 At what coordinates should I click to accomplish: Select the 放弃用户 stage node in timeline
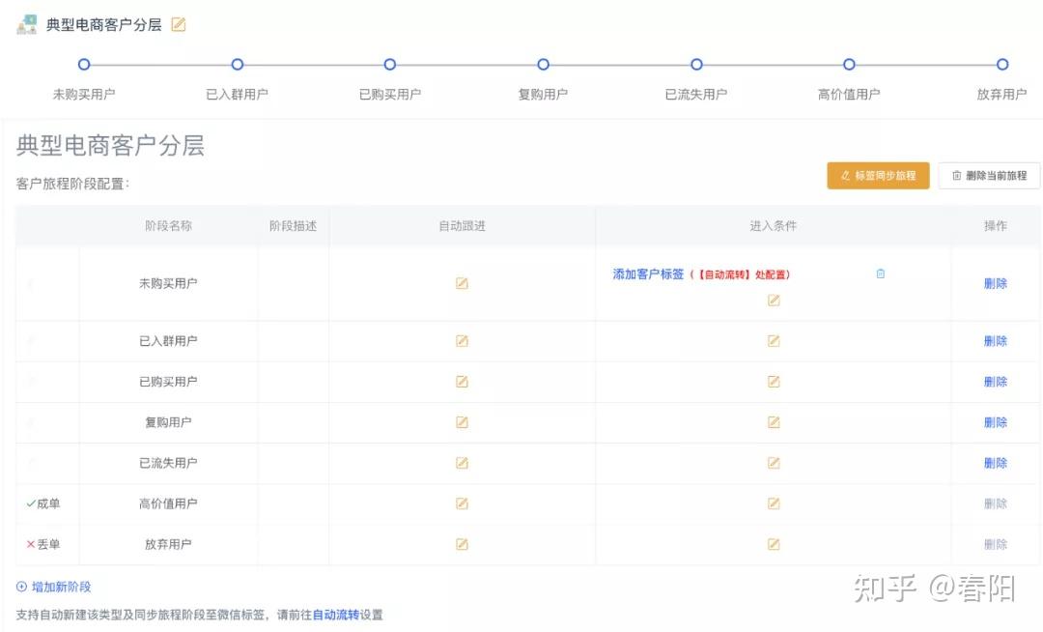pos(1002,65)
